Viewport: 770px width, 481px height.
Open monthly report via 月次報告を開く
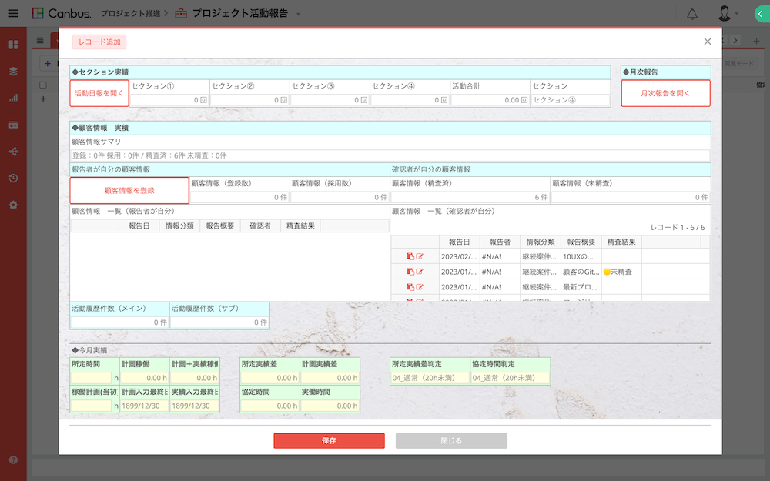click(x=665, y=93)
